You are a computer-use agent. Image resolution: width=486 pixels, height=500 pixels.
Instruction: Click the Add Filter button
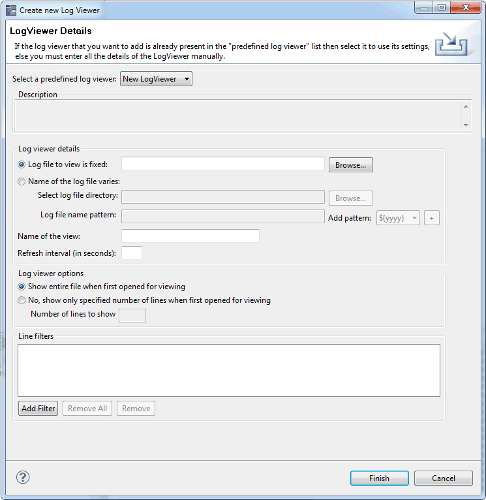point(38,409)
